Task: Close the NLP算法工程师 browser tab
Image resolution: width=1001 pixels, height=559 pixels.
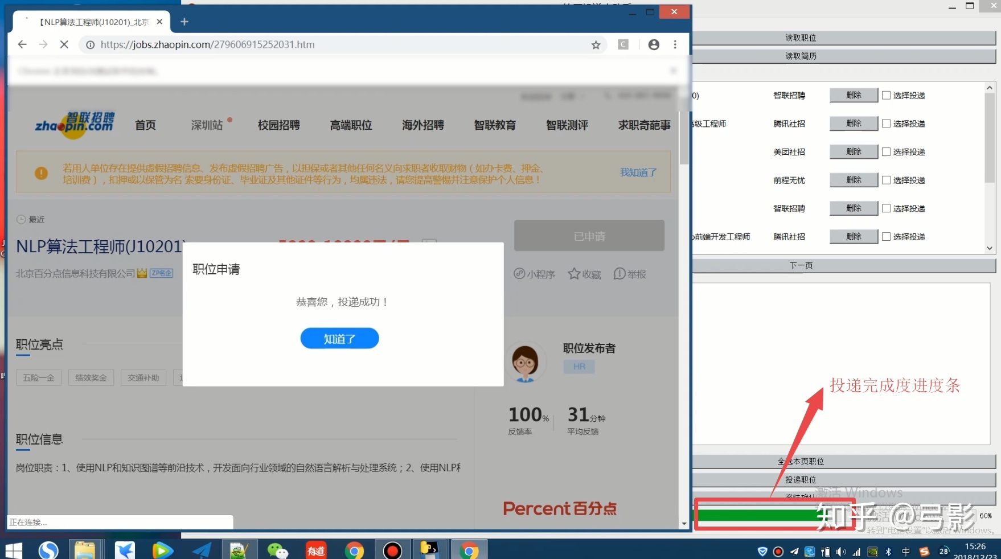Action: [159, 22]
